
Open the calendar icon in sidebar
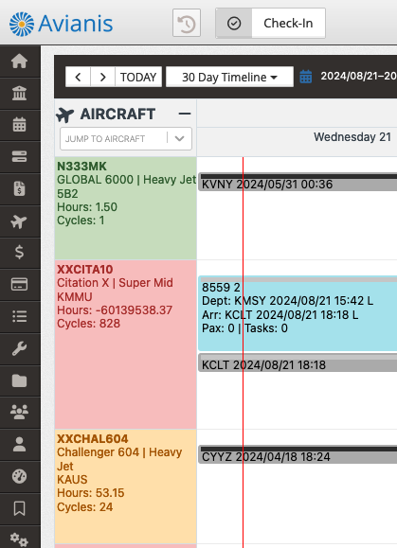point(19,125)
